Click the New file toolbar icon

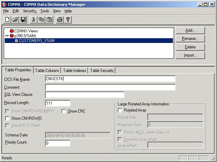coord(7,19)
